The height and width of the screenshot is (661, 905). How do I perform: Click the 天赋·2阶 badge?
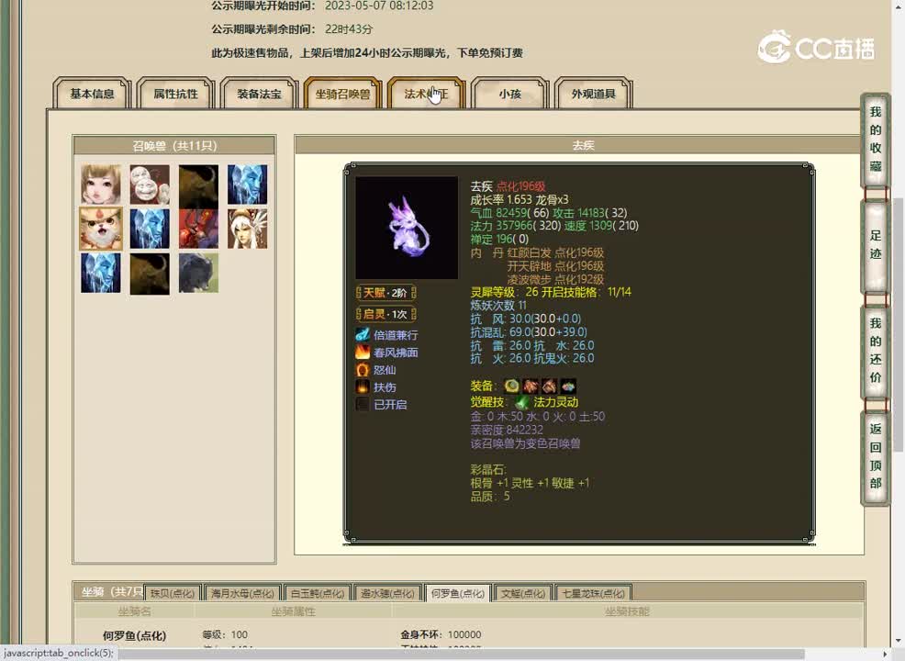pyautogui.click(x=386, y=293)
